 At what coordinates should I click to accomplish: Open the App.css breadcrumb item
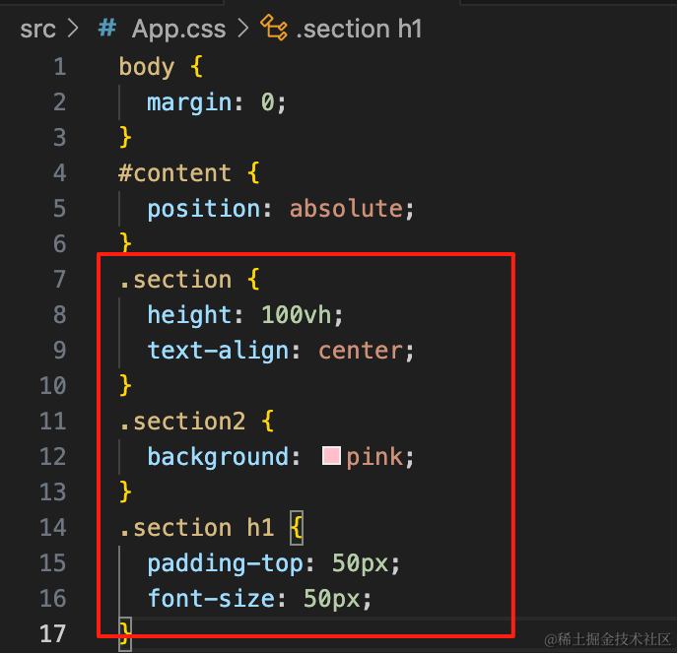point(178,29)
